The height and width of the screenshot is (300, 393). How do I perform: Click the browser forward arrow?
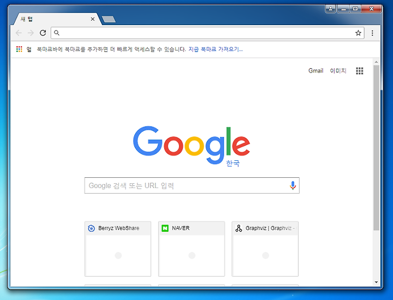[x=31, y=33]
